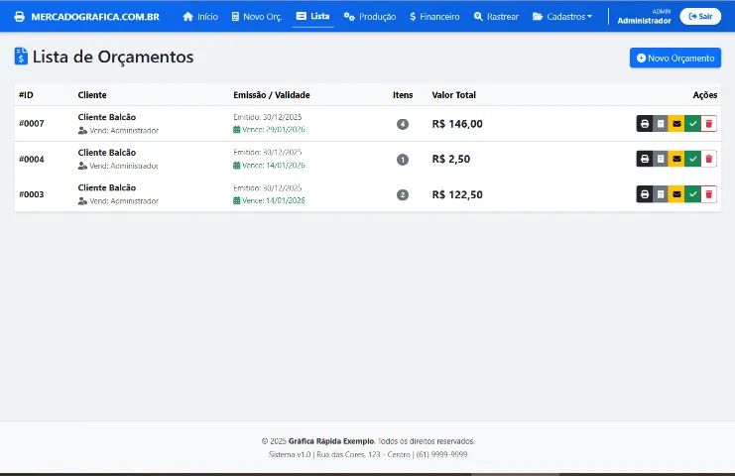Image resolution: width=735 pixels, height=476 pixels.
Task: Log out using the Sair button
Action: (x=699, y=17)
